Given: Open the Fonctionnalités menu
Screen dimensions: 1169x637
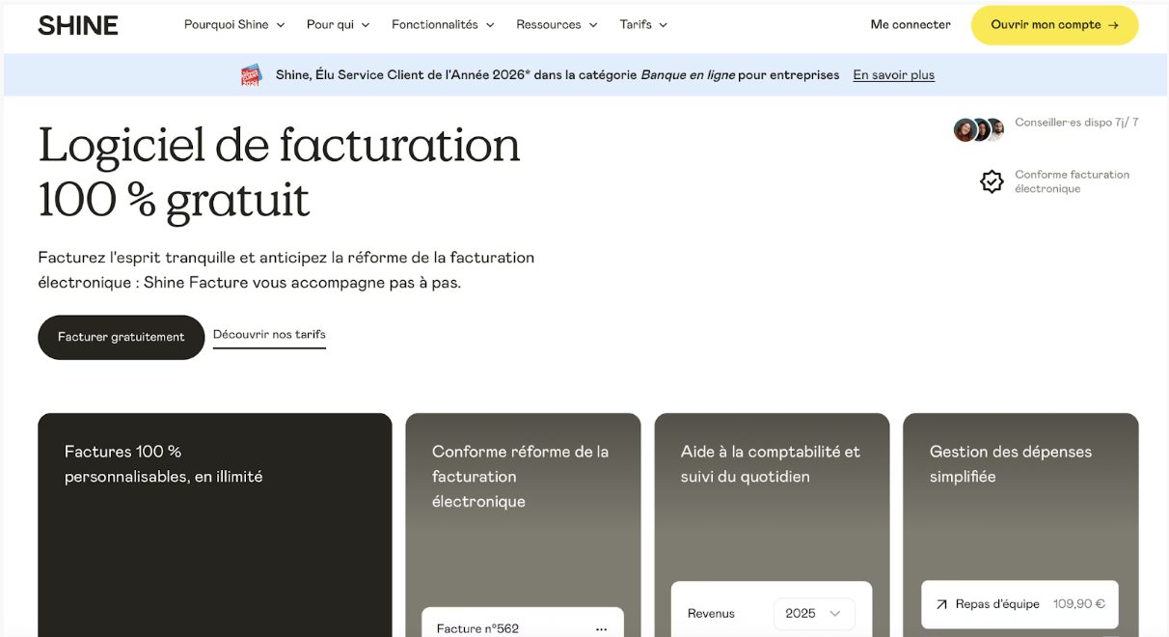Looking at the screenshot, I should (436, 25).
